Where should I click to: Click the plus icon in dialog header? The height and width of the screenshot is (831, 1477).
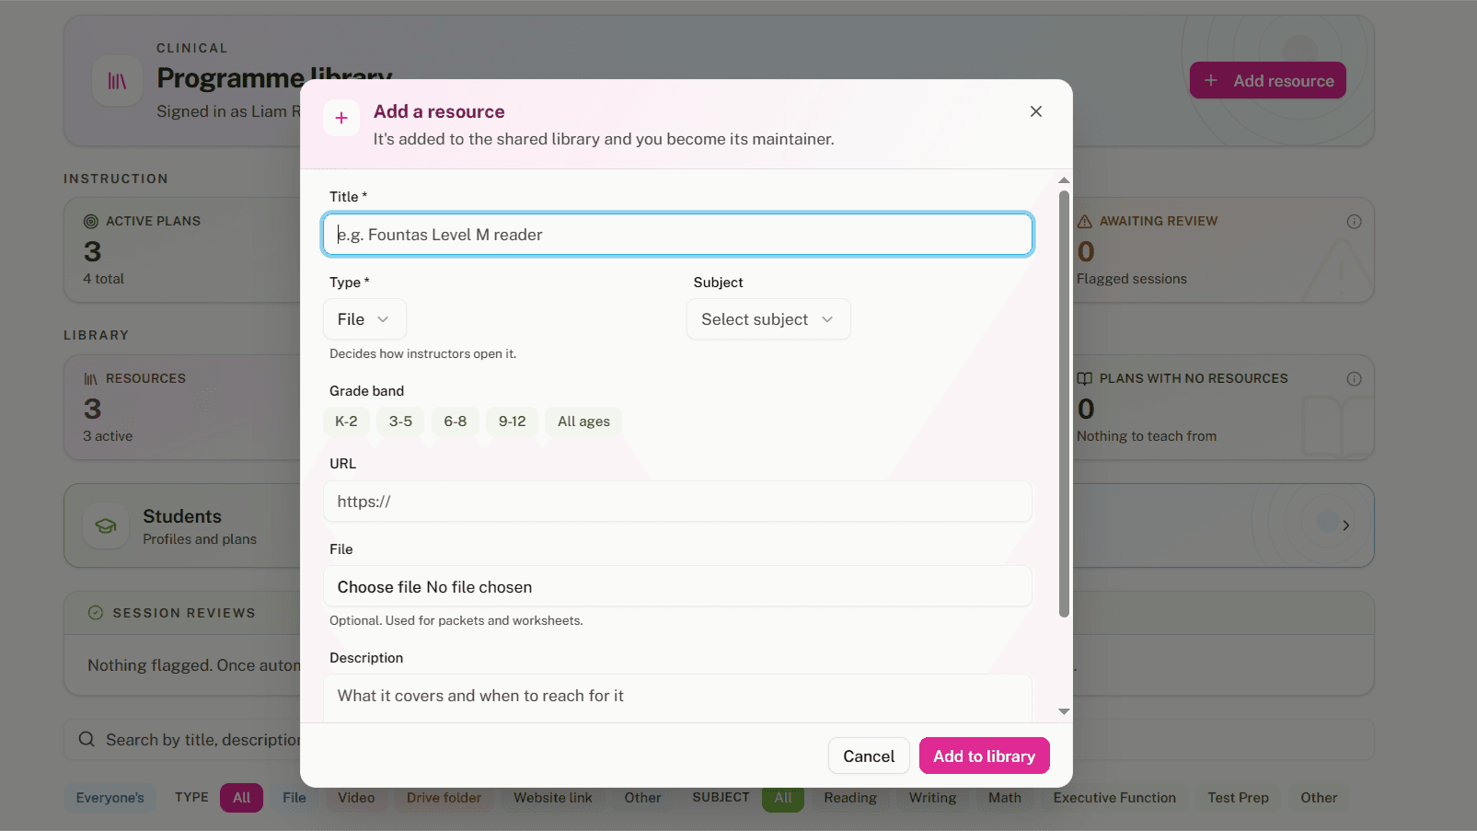341,118
